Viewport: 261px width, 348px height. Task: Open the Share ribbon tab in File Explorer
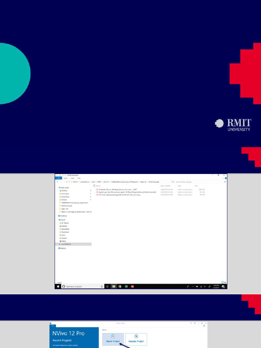72,178
